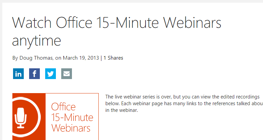
Task: Click the paragraph starting The live webinar series
Action: coord(184,103)
